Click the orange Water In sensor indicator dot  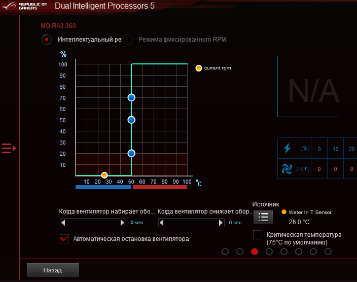coord(284,212)
